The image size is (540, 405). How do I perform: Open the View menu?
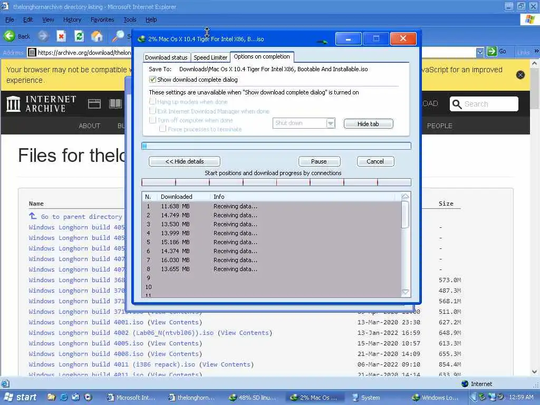point(48,20)
